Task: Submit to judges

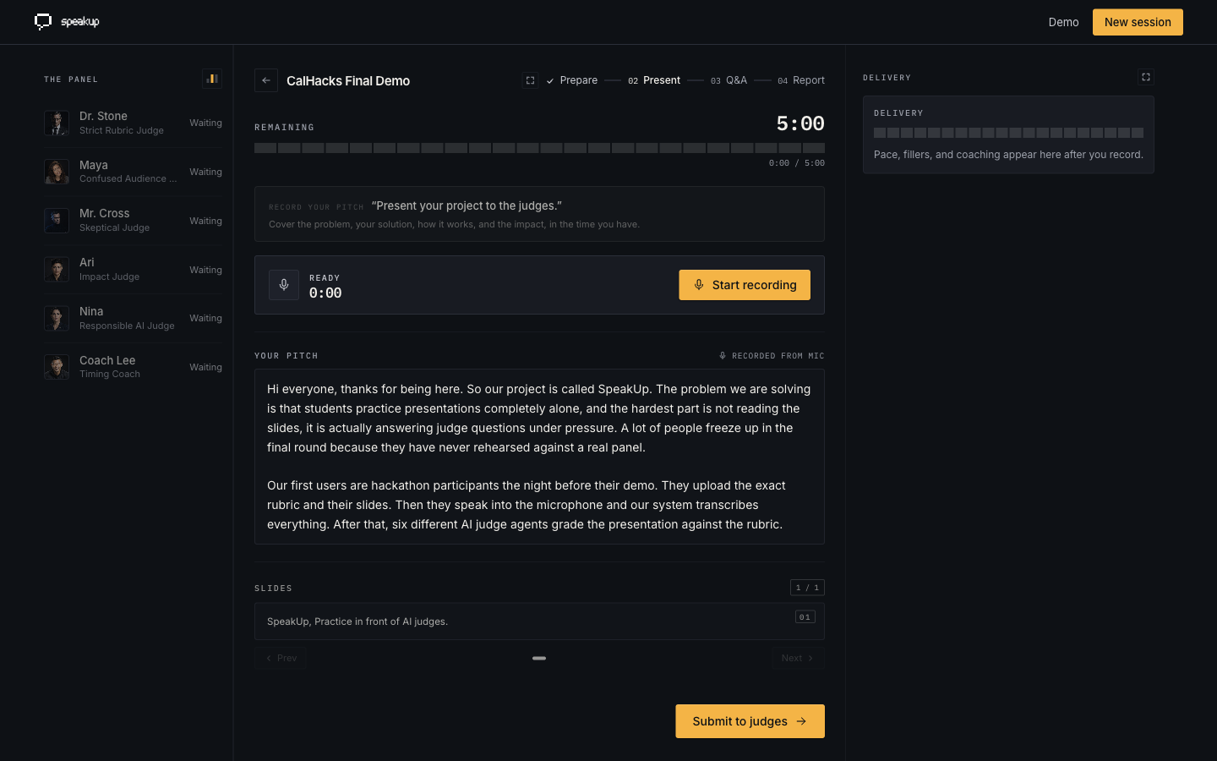Action: click(x=750, y=721)
